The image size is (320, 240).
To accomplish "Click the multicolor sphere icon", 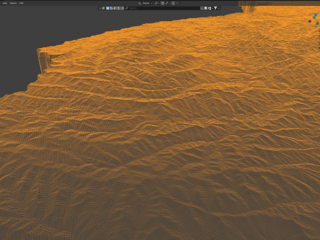I will click(x=103, y=8).
